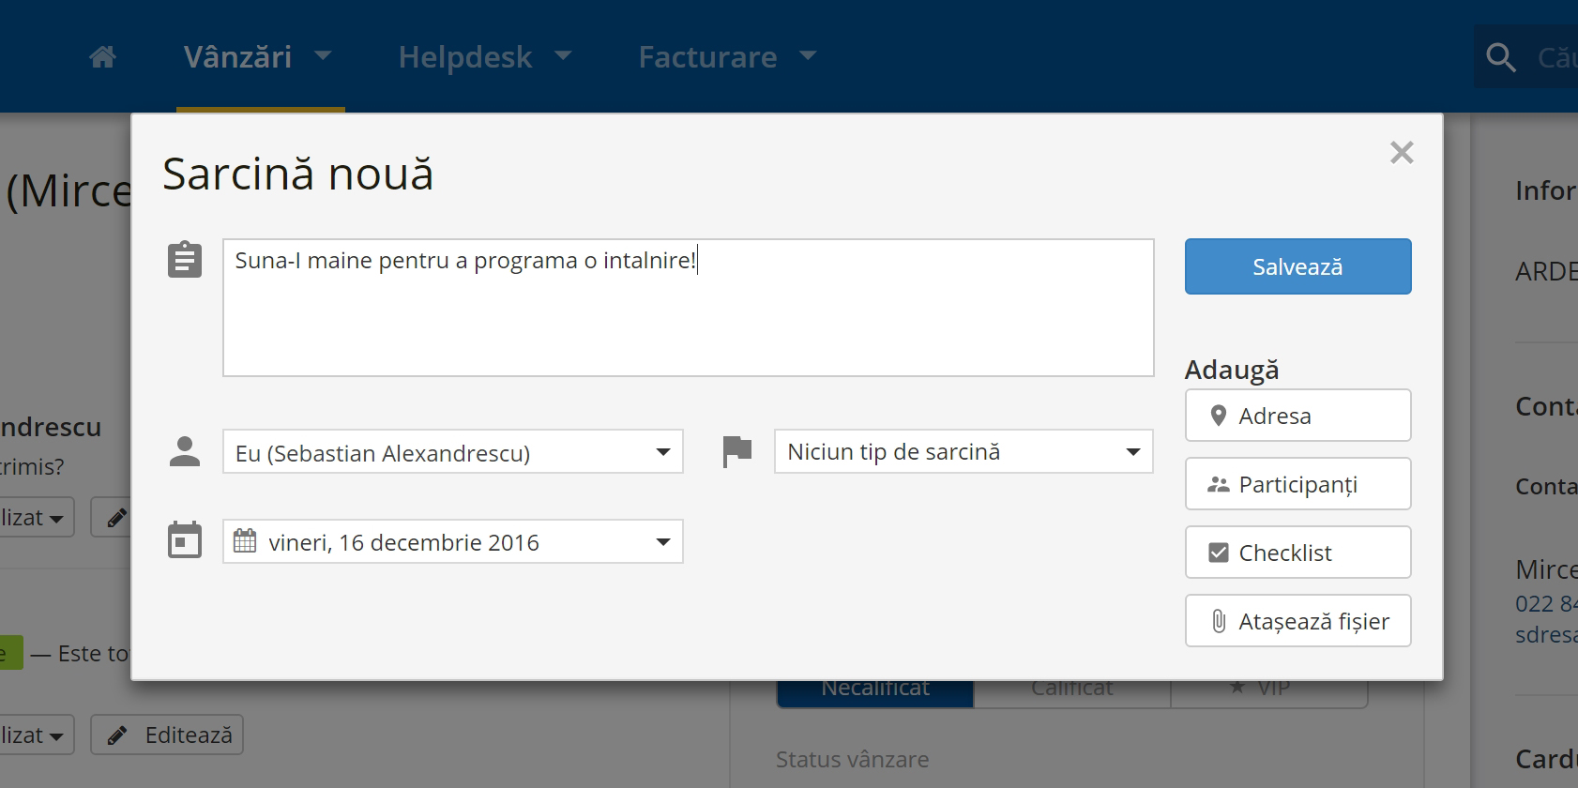The image size is (1578, 788).
Task: Add an address via Adresa button
Action: click(x=1297, y=416)
